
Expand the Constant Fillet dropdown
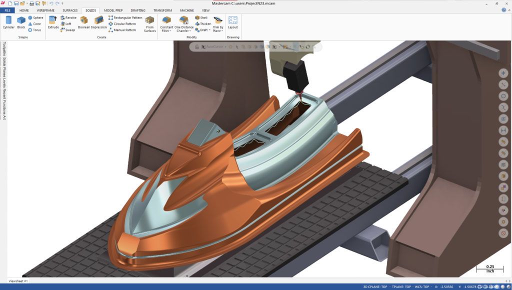[x=170, y=31]
